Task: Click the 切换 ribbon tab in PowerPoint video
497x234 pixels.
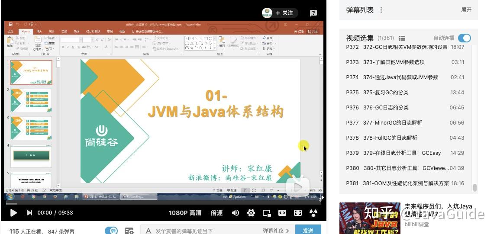Action: pyautogui.click(x=64, y=31)
